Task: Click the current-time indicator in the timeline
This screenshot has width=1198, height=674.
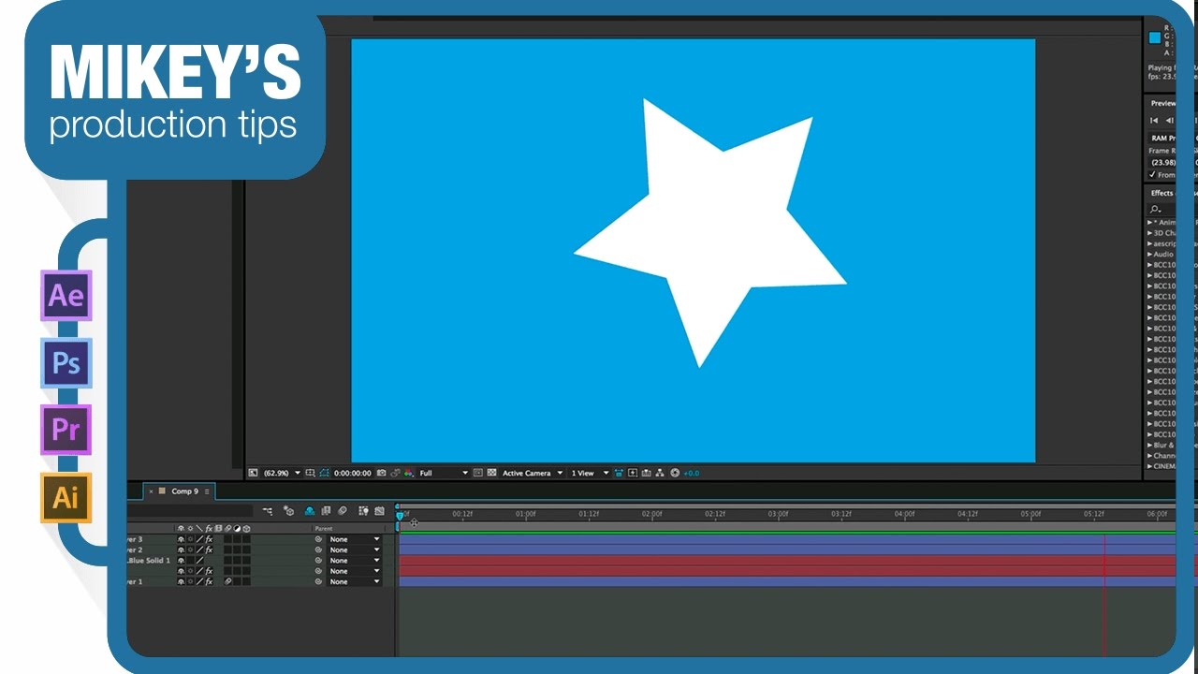Action: pyautogui.click(x=400, y=515)
